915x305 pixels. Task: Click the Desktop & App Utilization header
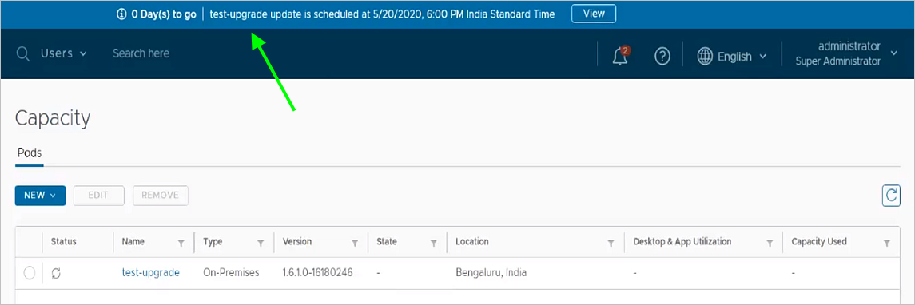tap(682, 241)
